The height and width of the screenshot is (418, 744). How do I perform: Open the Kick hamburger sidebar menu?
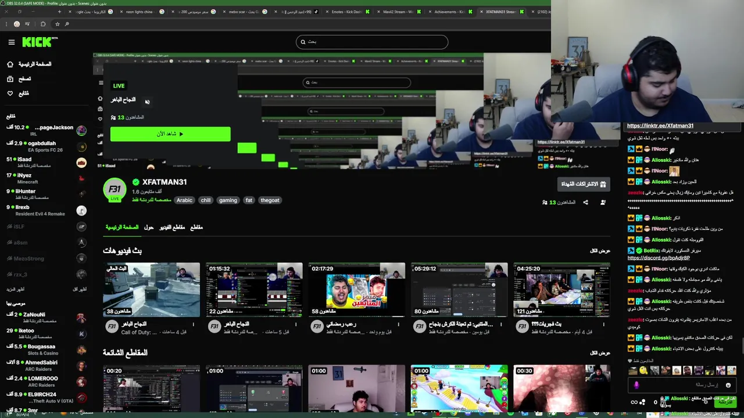coord(11,42)
